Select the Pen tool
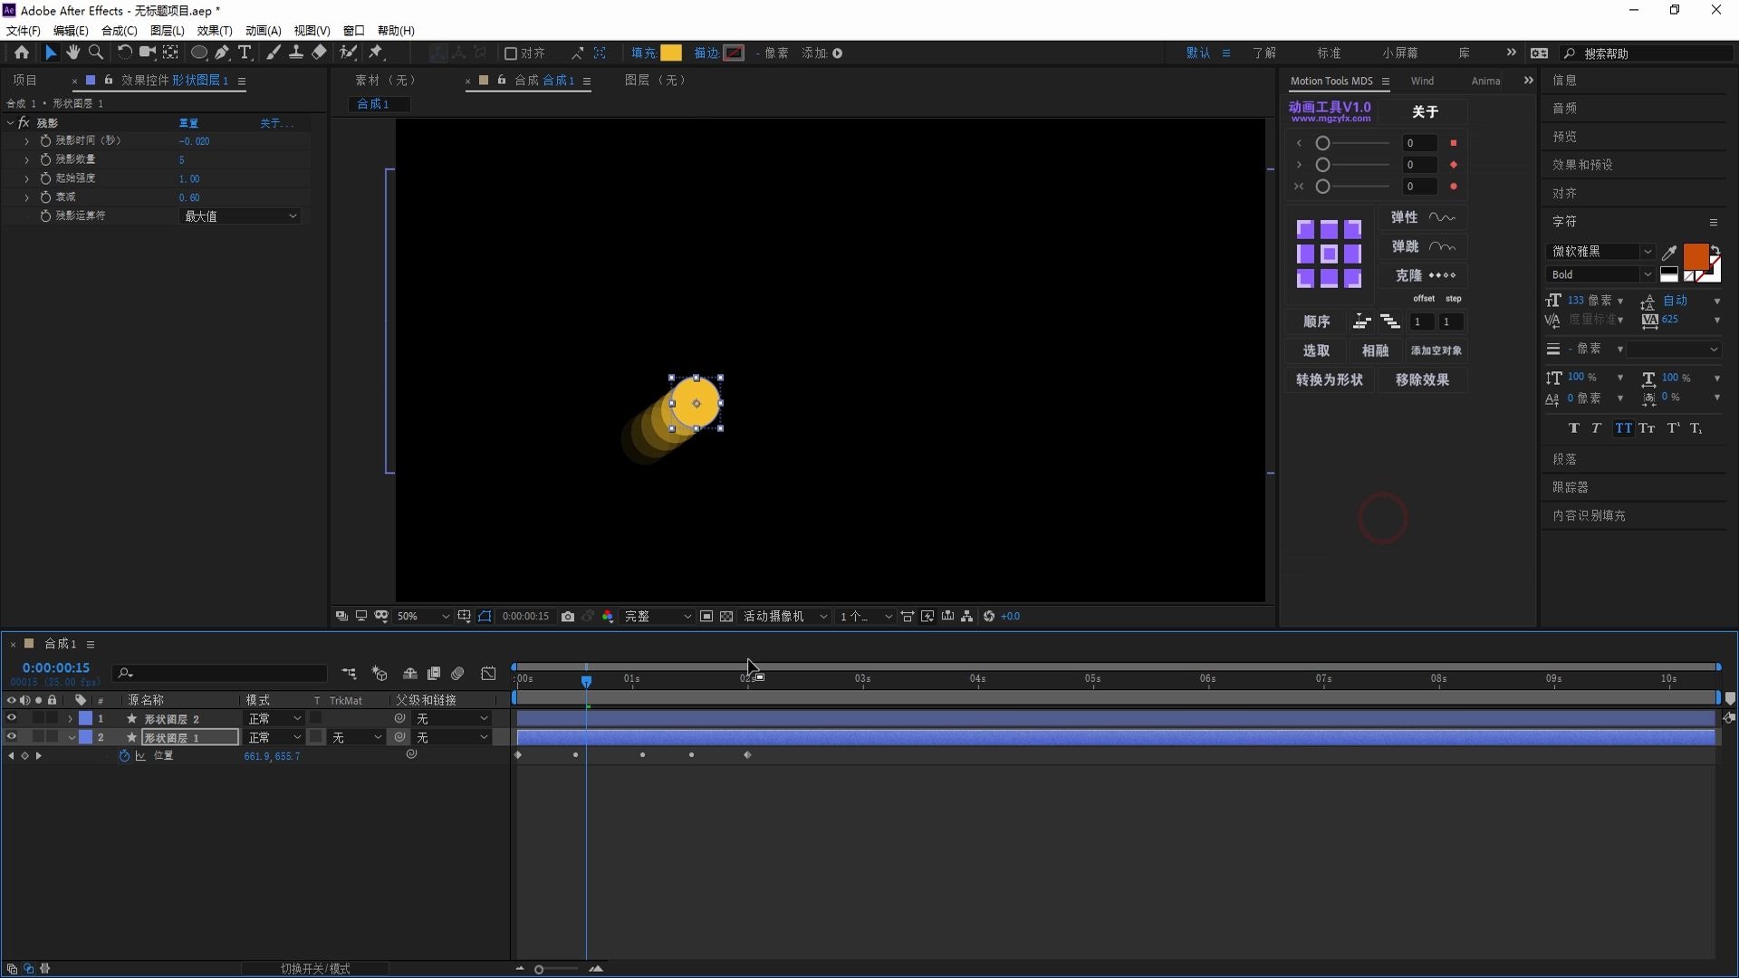This screenshot has width=1739, height=978. [x=222, y=53]
